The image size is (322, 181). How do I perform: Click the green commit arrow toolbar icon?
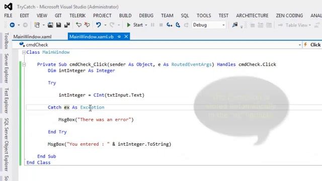[78, 25]
